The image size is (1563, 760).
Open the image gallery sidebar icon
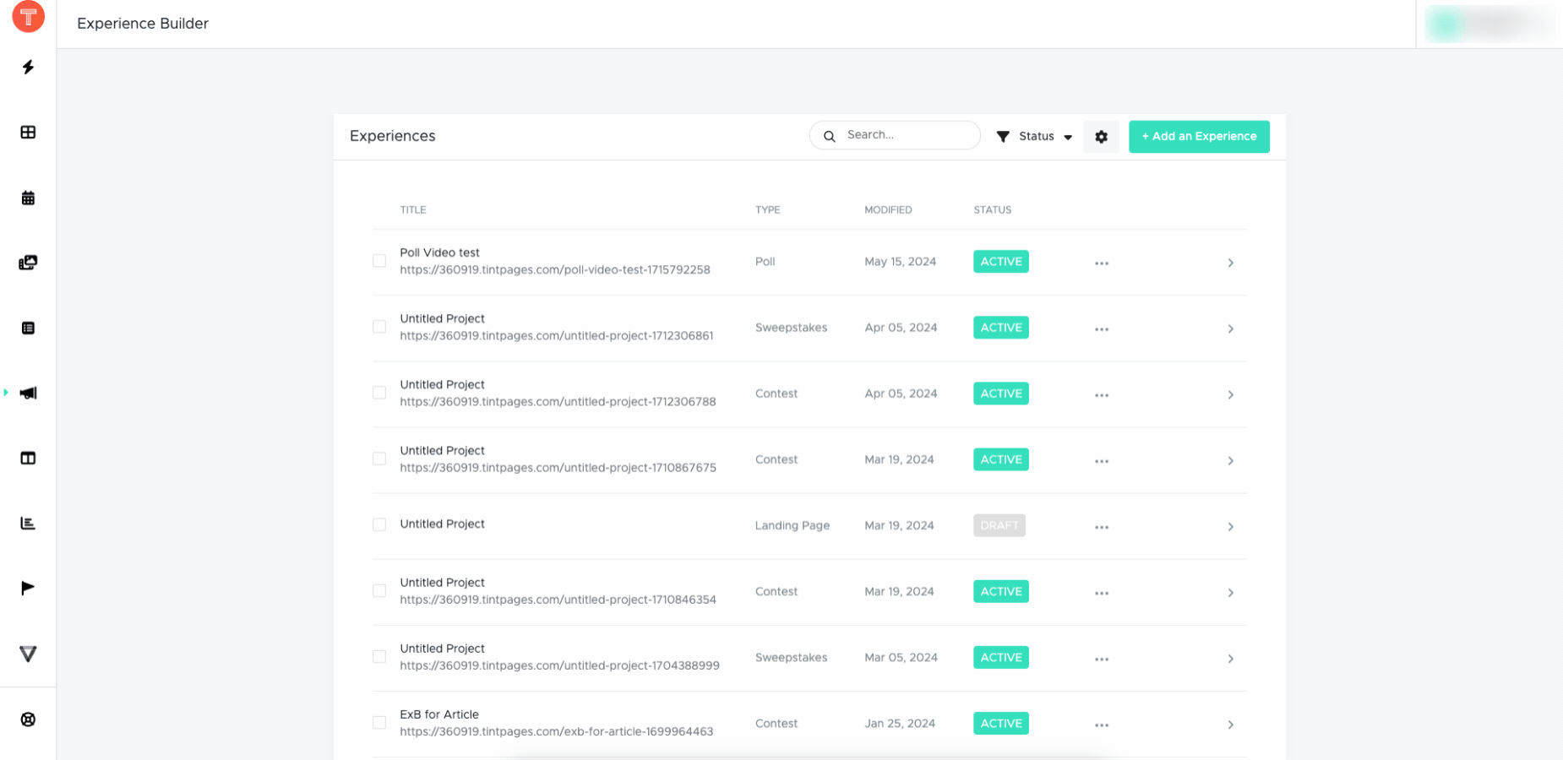tap(28, 263)
